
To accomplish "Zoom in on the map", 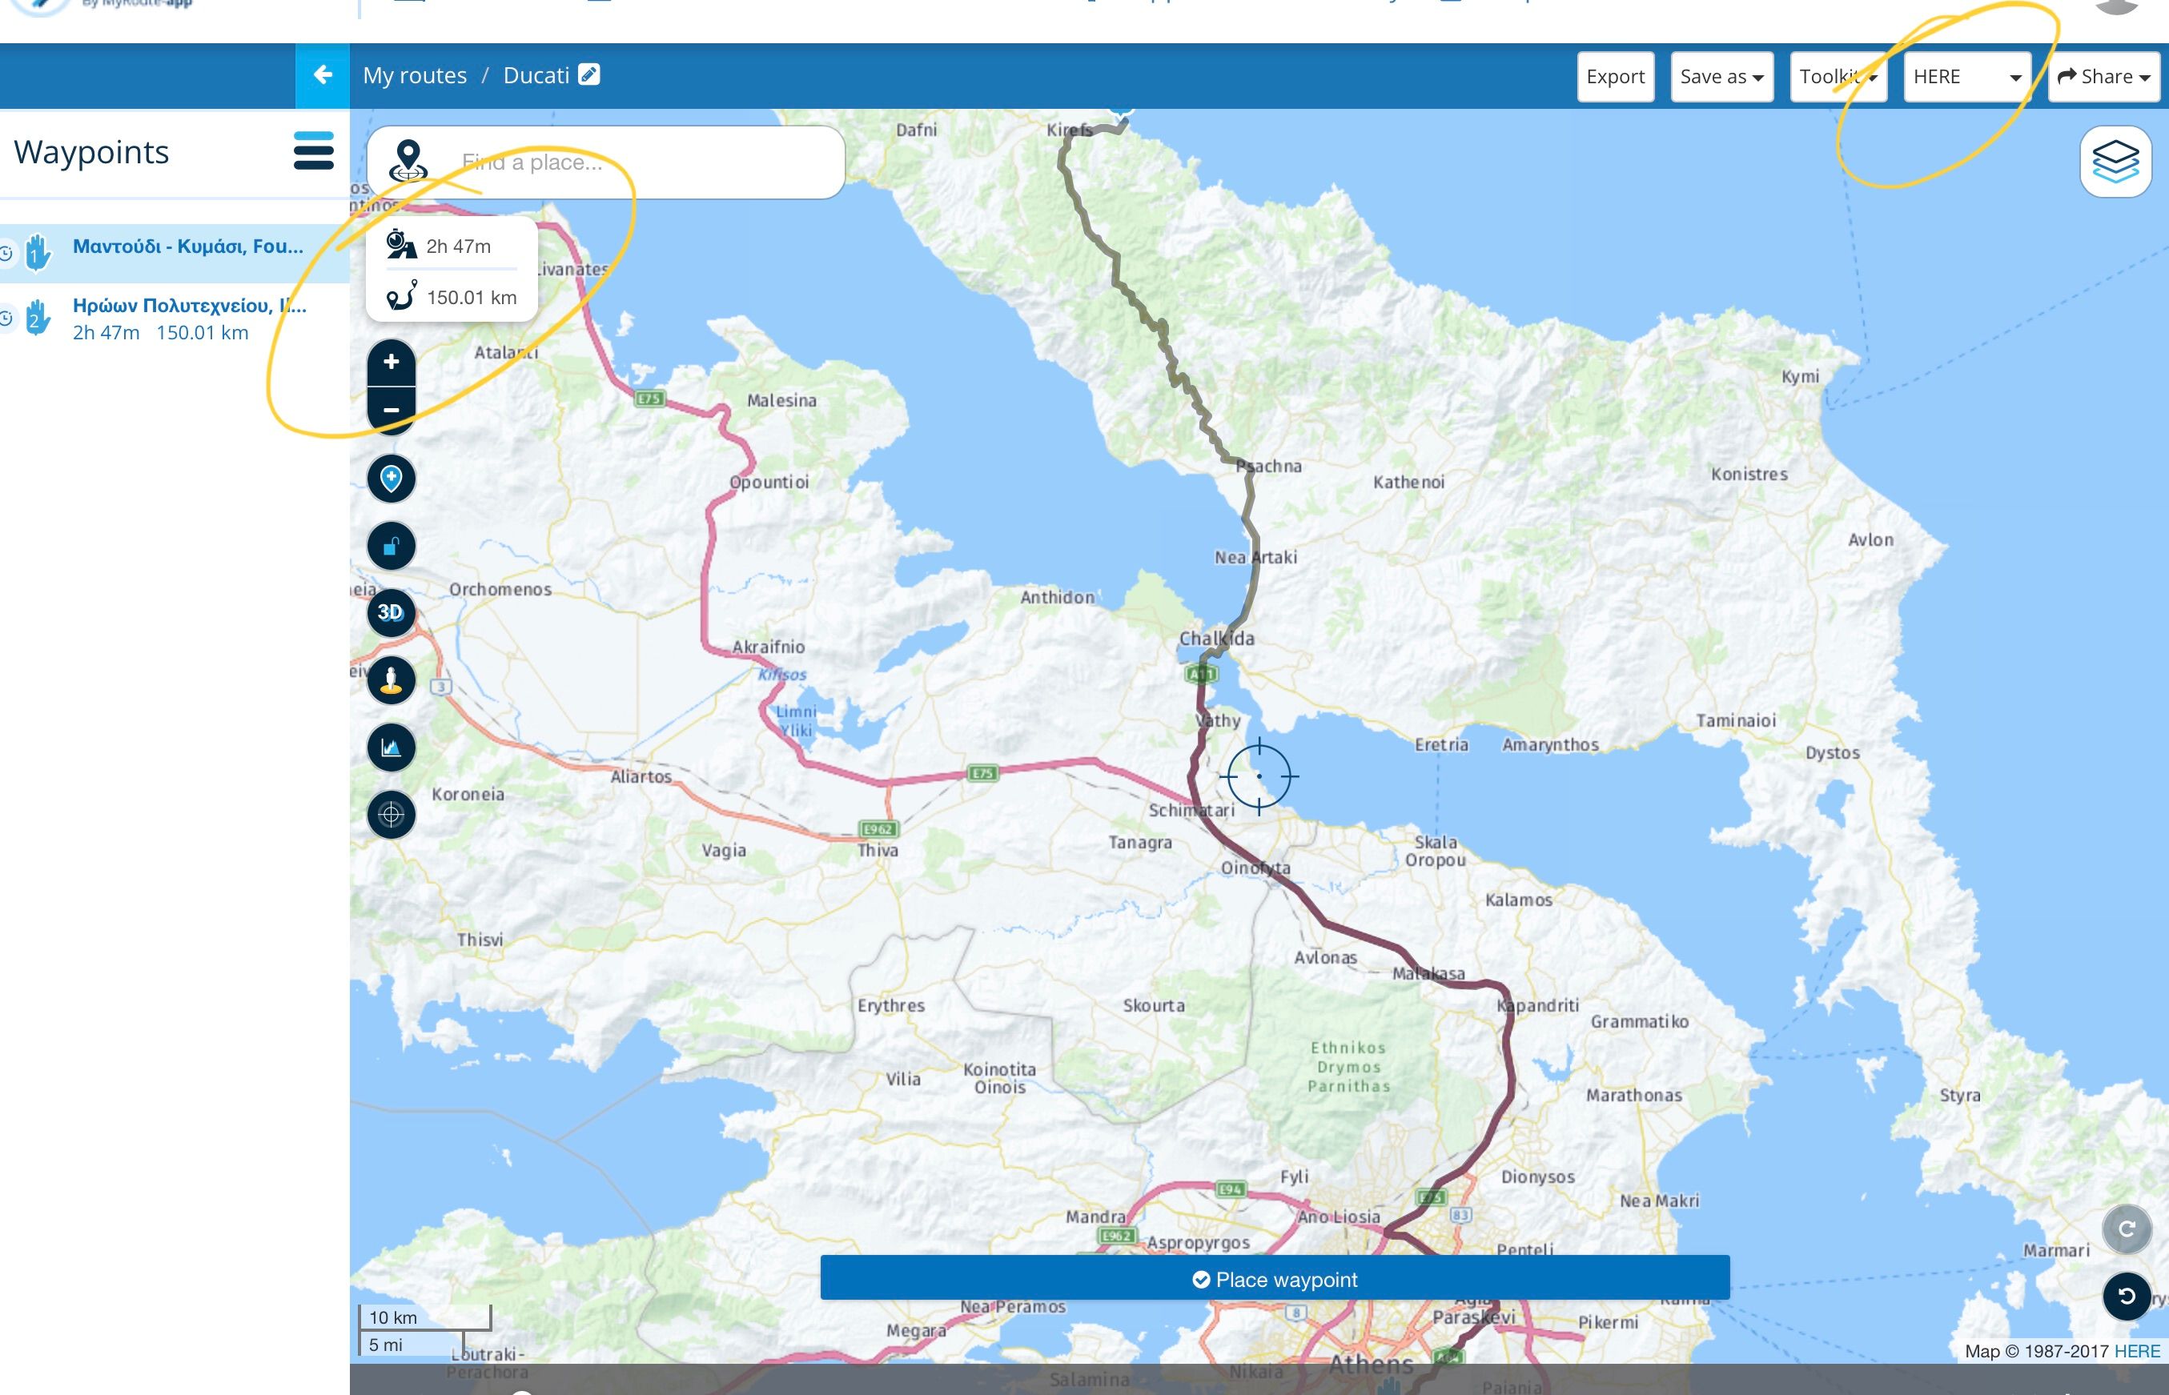I will [x=392, y=363].
